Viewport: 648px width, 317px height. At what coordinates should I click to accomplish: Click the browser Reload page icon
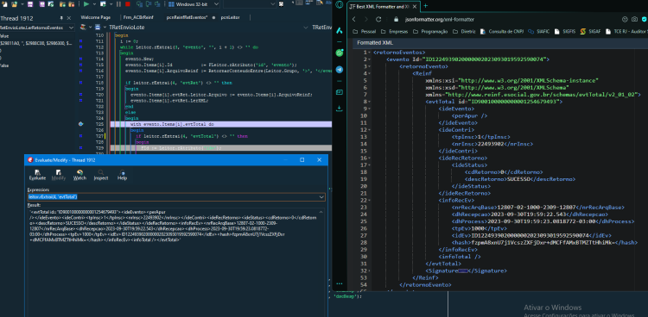[x=378, y=19]
